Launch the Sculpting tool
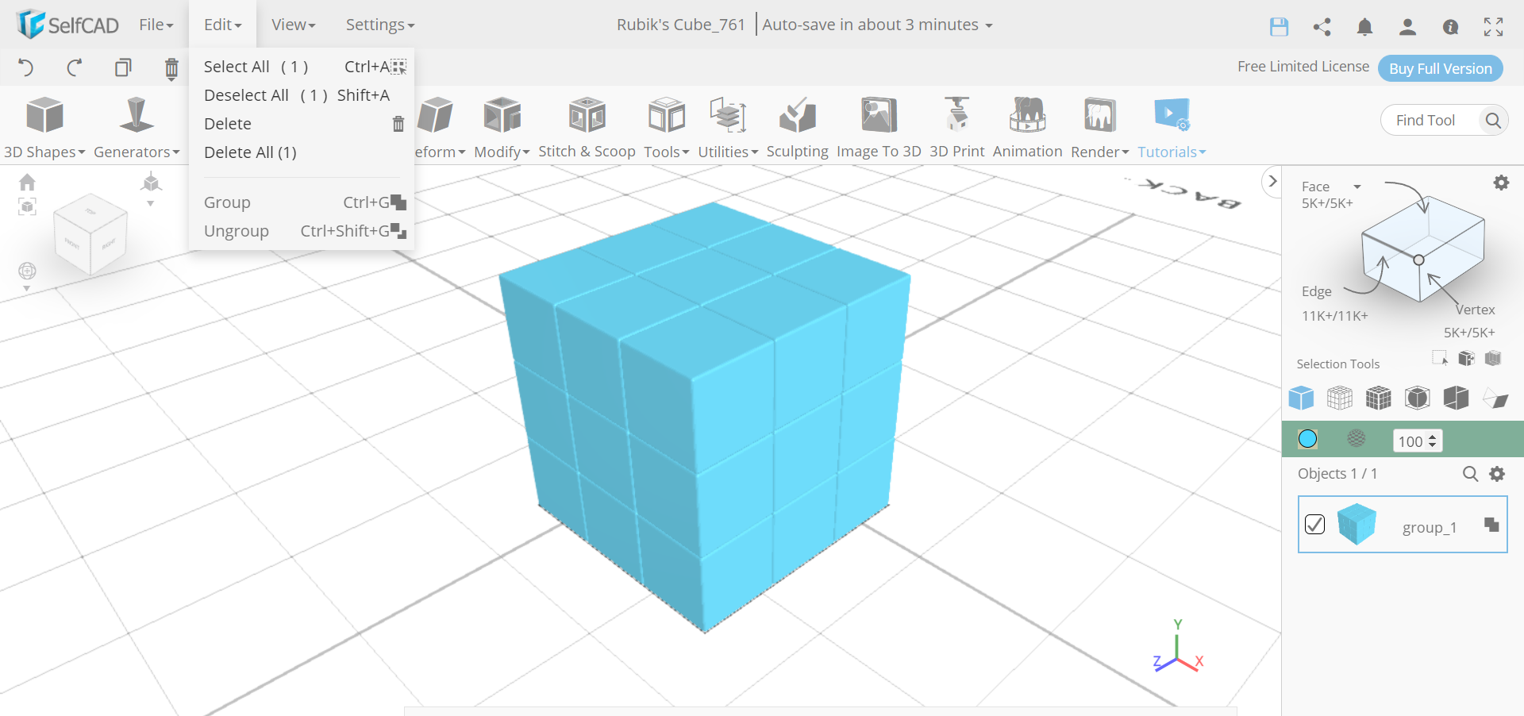The height and width of the screenshot is (716, 1524). [798, 115]
